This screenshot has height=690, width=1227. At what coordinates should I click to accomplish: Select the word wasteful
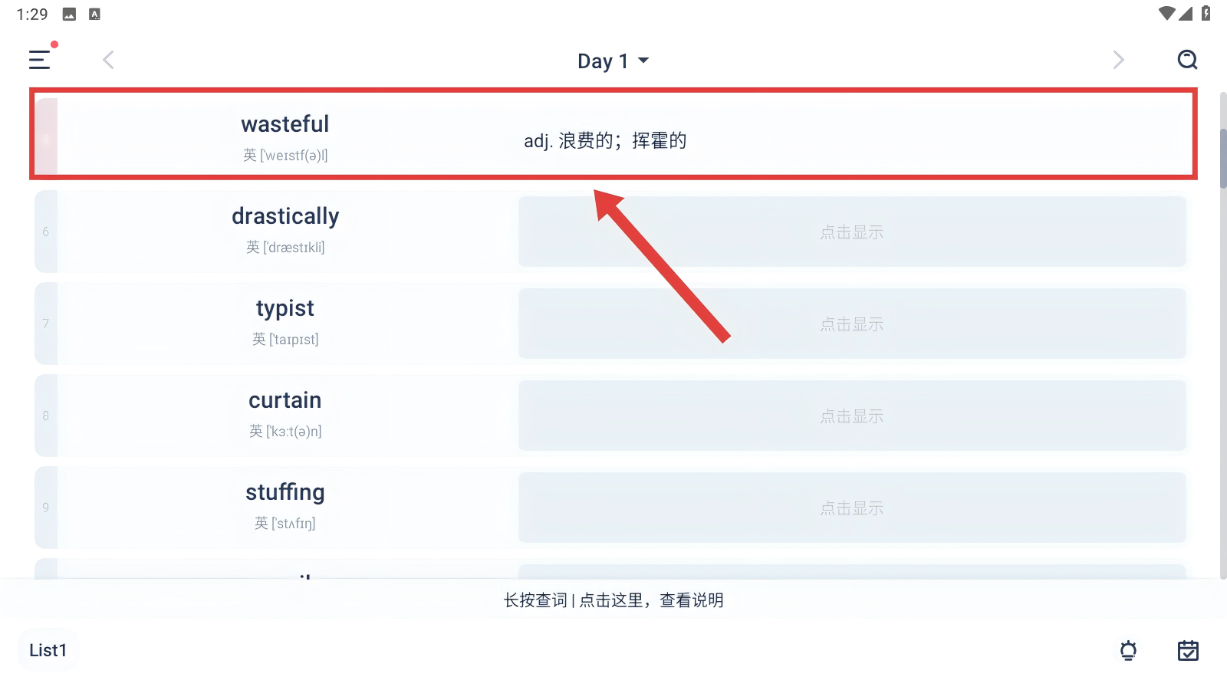[x=285, y=124]
